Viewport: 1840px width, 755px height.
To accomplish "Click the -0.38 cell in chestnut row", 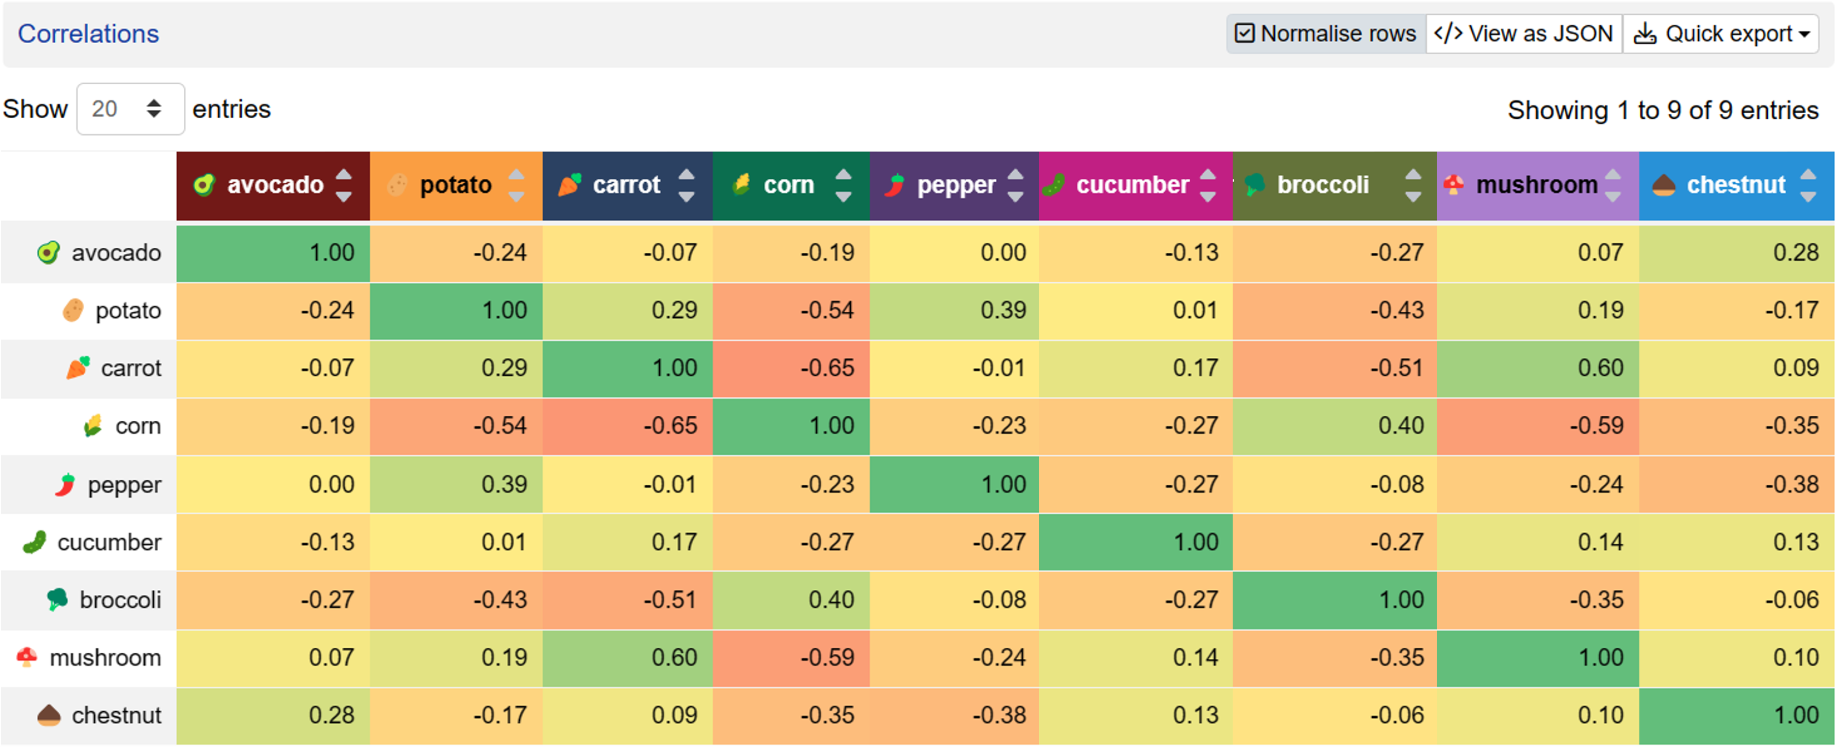I will coord(954,716).
